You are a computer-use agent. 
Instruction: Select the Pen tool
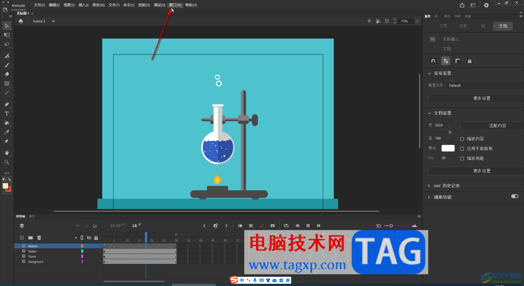[7, 104]
